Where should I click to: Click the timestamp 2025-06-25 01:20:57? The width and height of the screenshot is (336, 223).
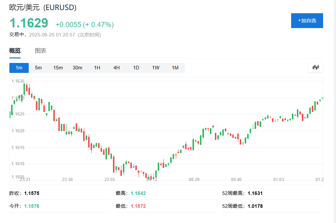tap(52, 35)
